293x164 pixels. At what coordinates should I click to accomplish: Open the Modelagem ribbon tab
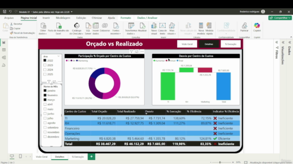point(63,18)
